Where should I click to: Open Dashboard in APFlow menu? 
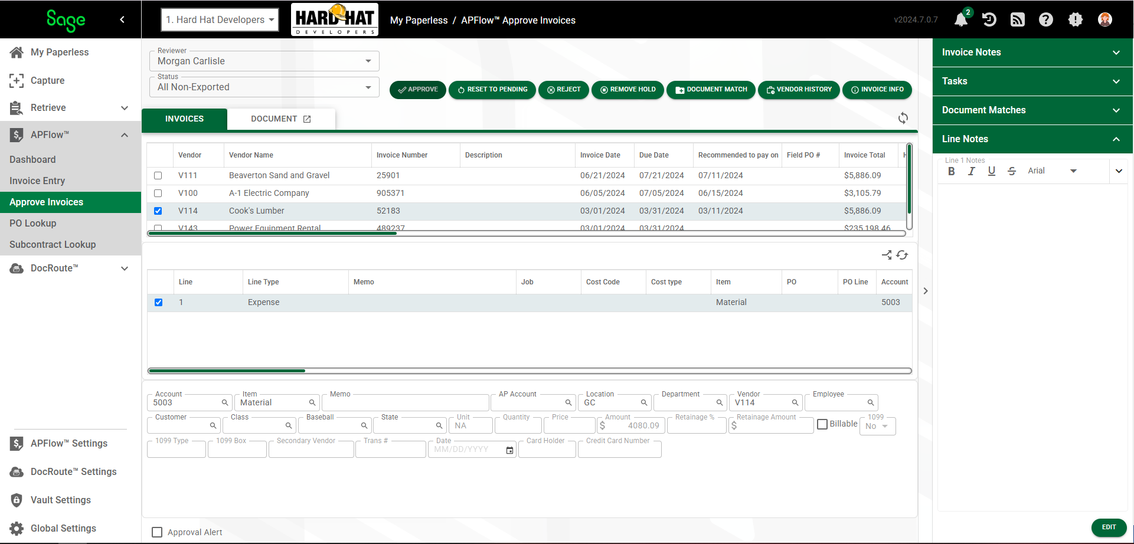32,159
